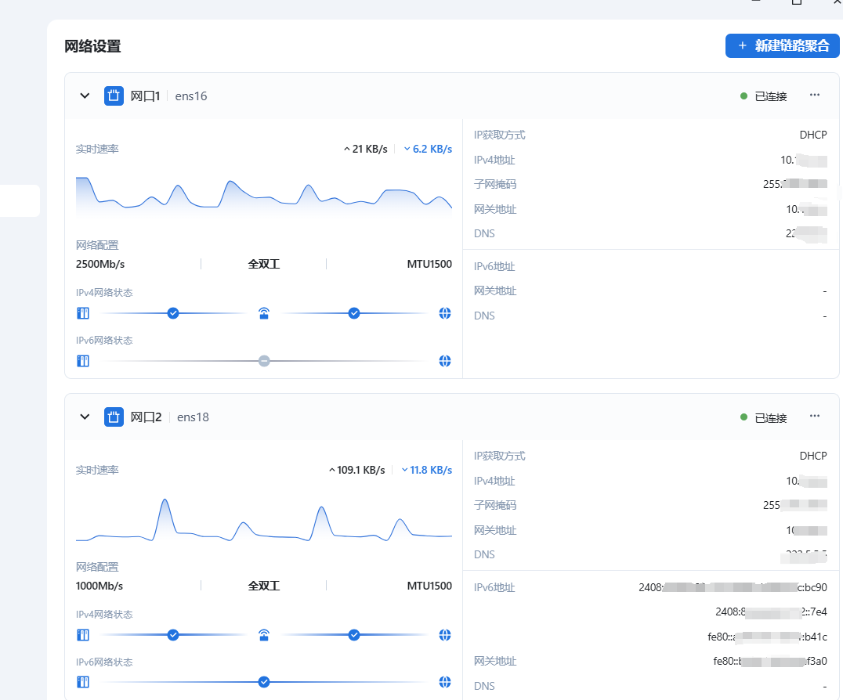This screenshot has height=700, width=843.
Task: Click the ens16 interface name
Action: tap(191, 96)
